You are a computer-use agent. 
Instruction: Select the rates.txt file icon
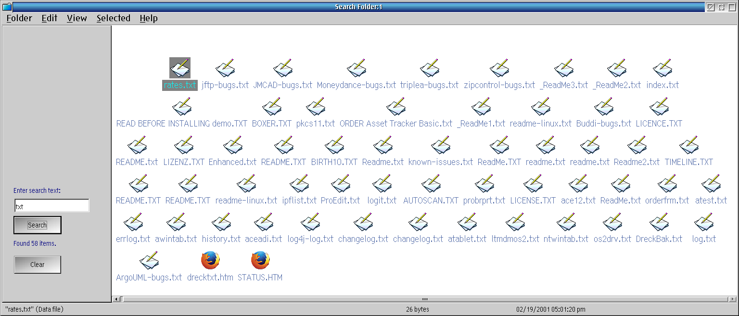pos(180,68)
